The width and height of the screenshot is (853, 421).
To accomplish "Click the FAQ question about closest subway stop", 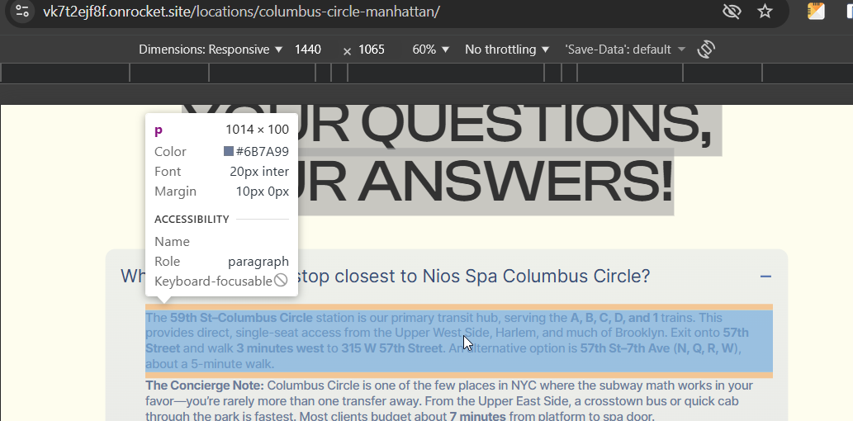I will click(385, 277).
